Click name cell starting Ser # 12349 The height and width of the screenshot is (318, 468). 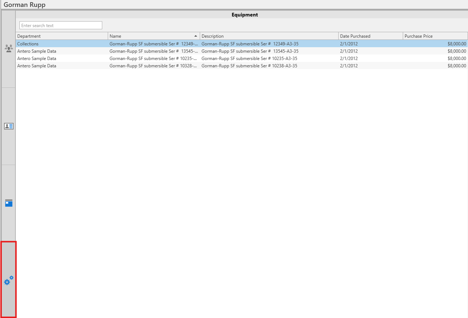coord(154,44)
